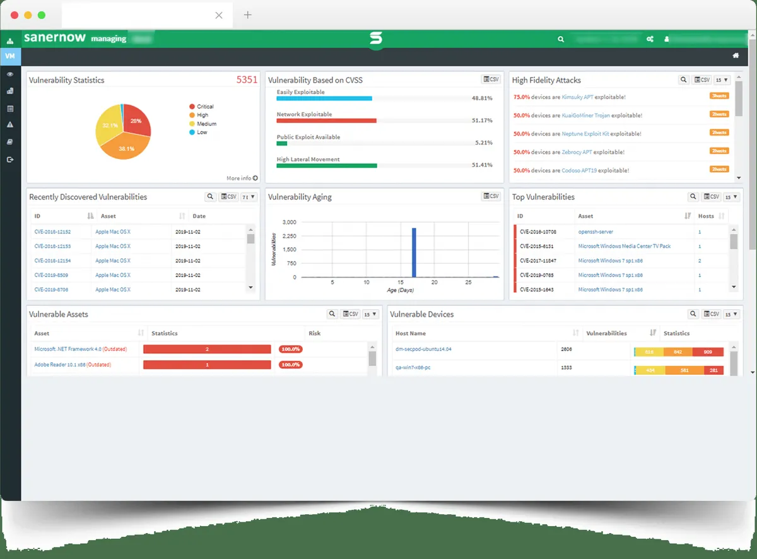This screenshot has height=559, width=757.
Task: Open the organization hierarchy icon in the sidebar
Action: [x=10, y=41]
